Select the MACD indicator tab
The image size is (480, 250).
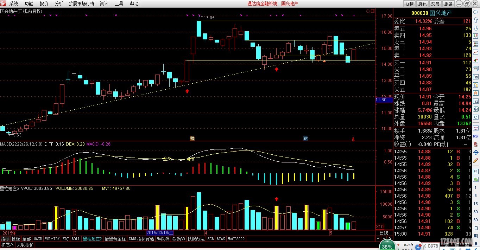[x=38, y=239]
